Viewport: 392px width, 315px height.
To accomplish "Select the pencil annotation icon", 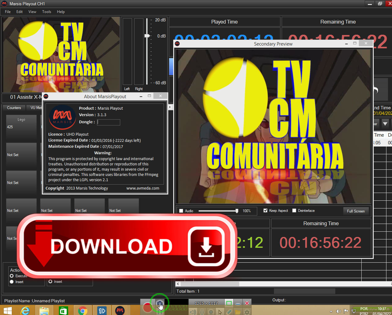I will tap(229, 312).
